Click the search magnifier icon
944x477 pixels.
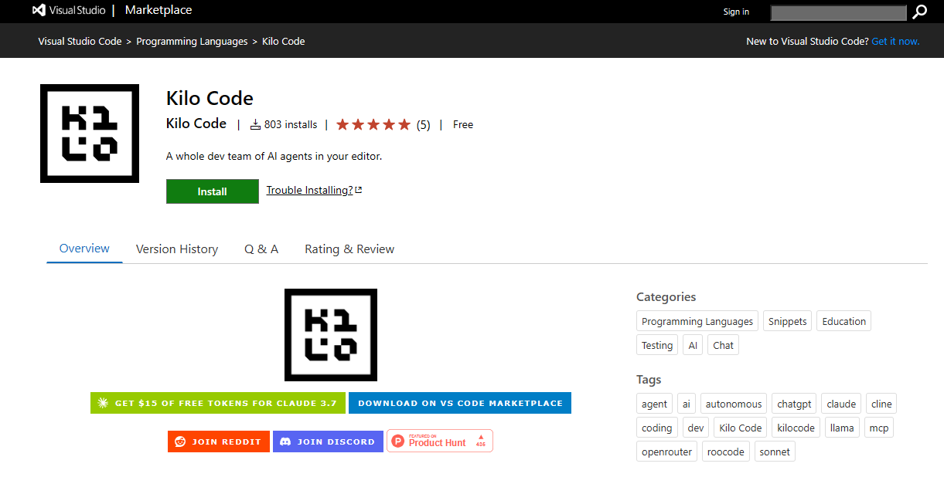click(918, 12)
